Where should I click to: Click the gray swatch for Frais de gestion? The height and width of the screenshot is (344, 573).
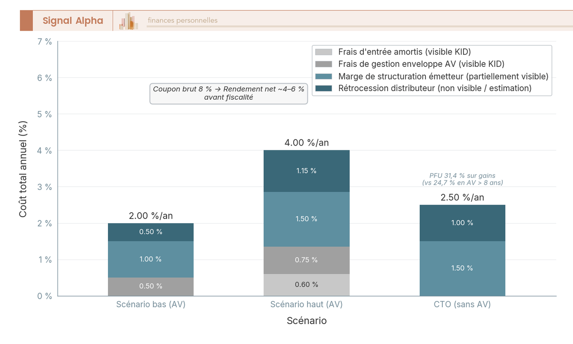coord(323,64)
